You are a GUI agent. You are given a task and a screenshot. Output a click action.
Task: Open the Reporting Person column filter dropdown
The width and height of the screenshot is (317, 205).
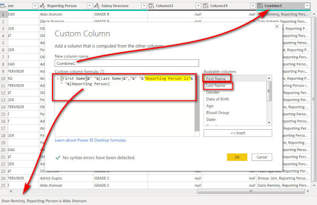coord(90,6)
